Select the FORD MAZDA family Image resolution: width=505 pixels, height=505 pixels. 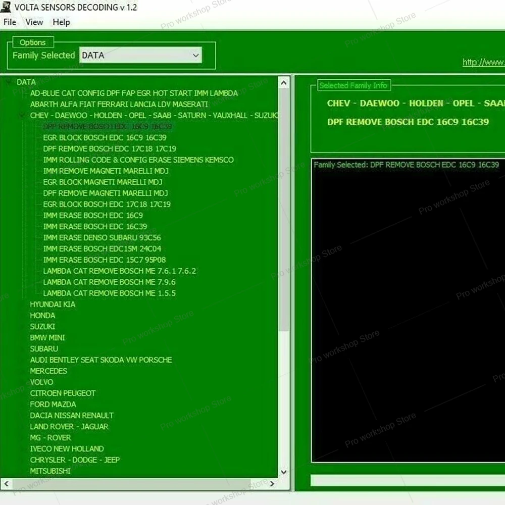(53, 404)
